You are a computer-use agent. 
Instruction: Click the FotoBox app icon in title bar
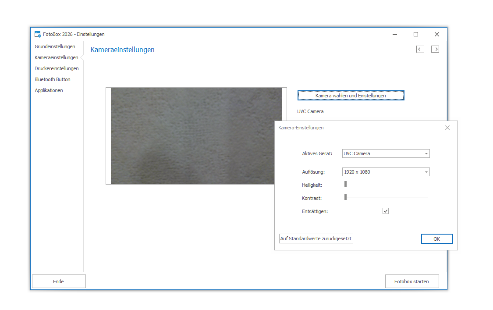(x=38, y=34)
